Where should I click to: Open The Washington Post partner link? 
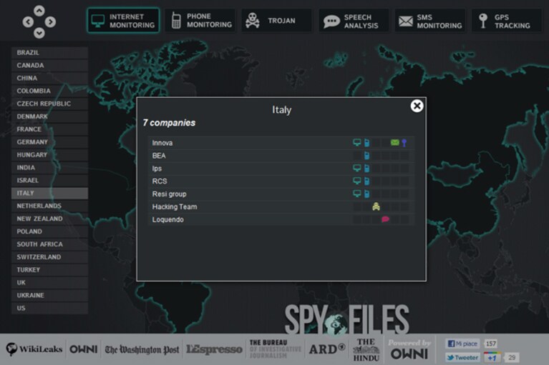coord(142,349)
